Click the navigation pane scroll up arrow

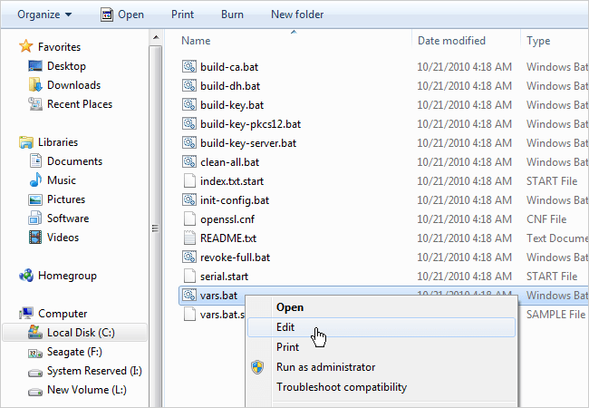click(x=156, y=37)
